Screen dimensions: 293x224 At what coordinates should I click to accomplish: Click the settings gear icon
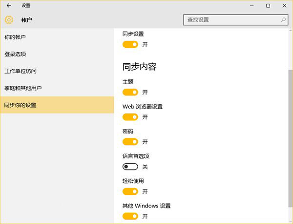coord(8,20)
